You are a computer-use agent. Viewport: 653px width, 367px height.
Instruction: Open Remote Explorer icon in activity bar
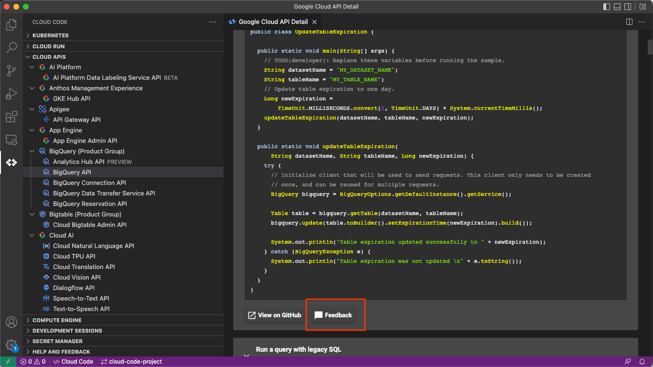click(x=11, y=140)
